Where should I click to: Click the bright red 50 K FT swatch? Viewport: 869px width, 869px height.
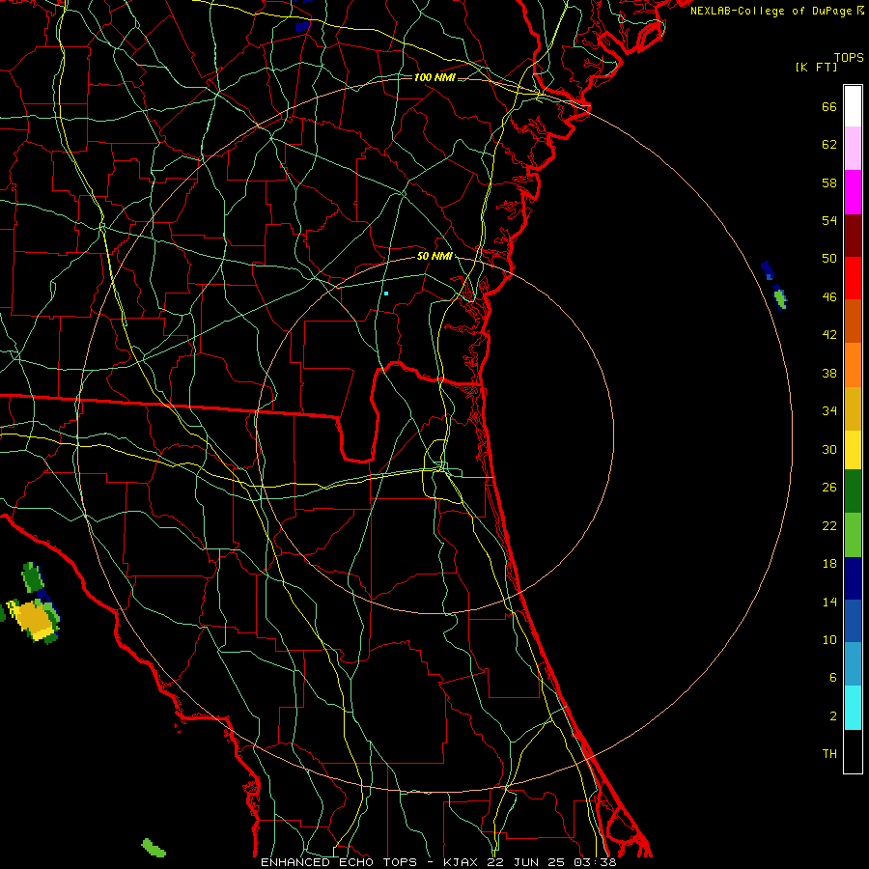click(853, 278)
